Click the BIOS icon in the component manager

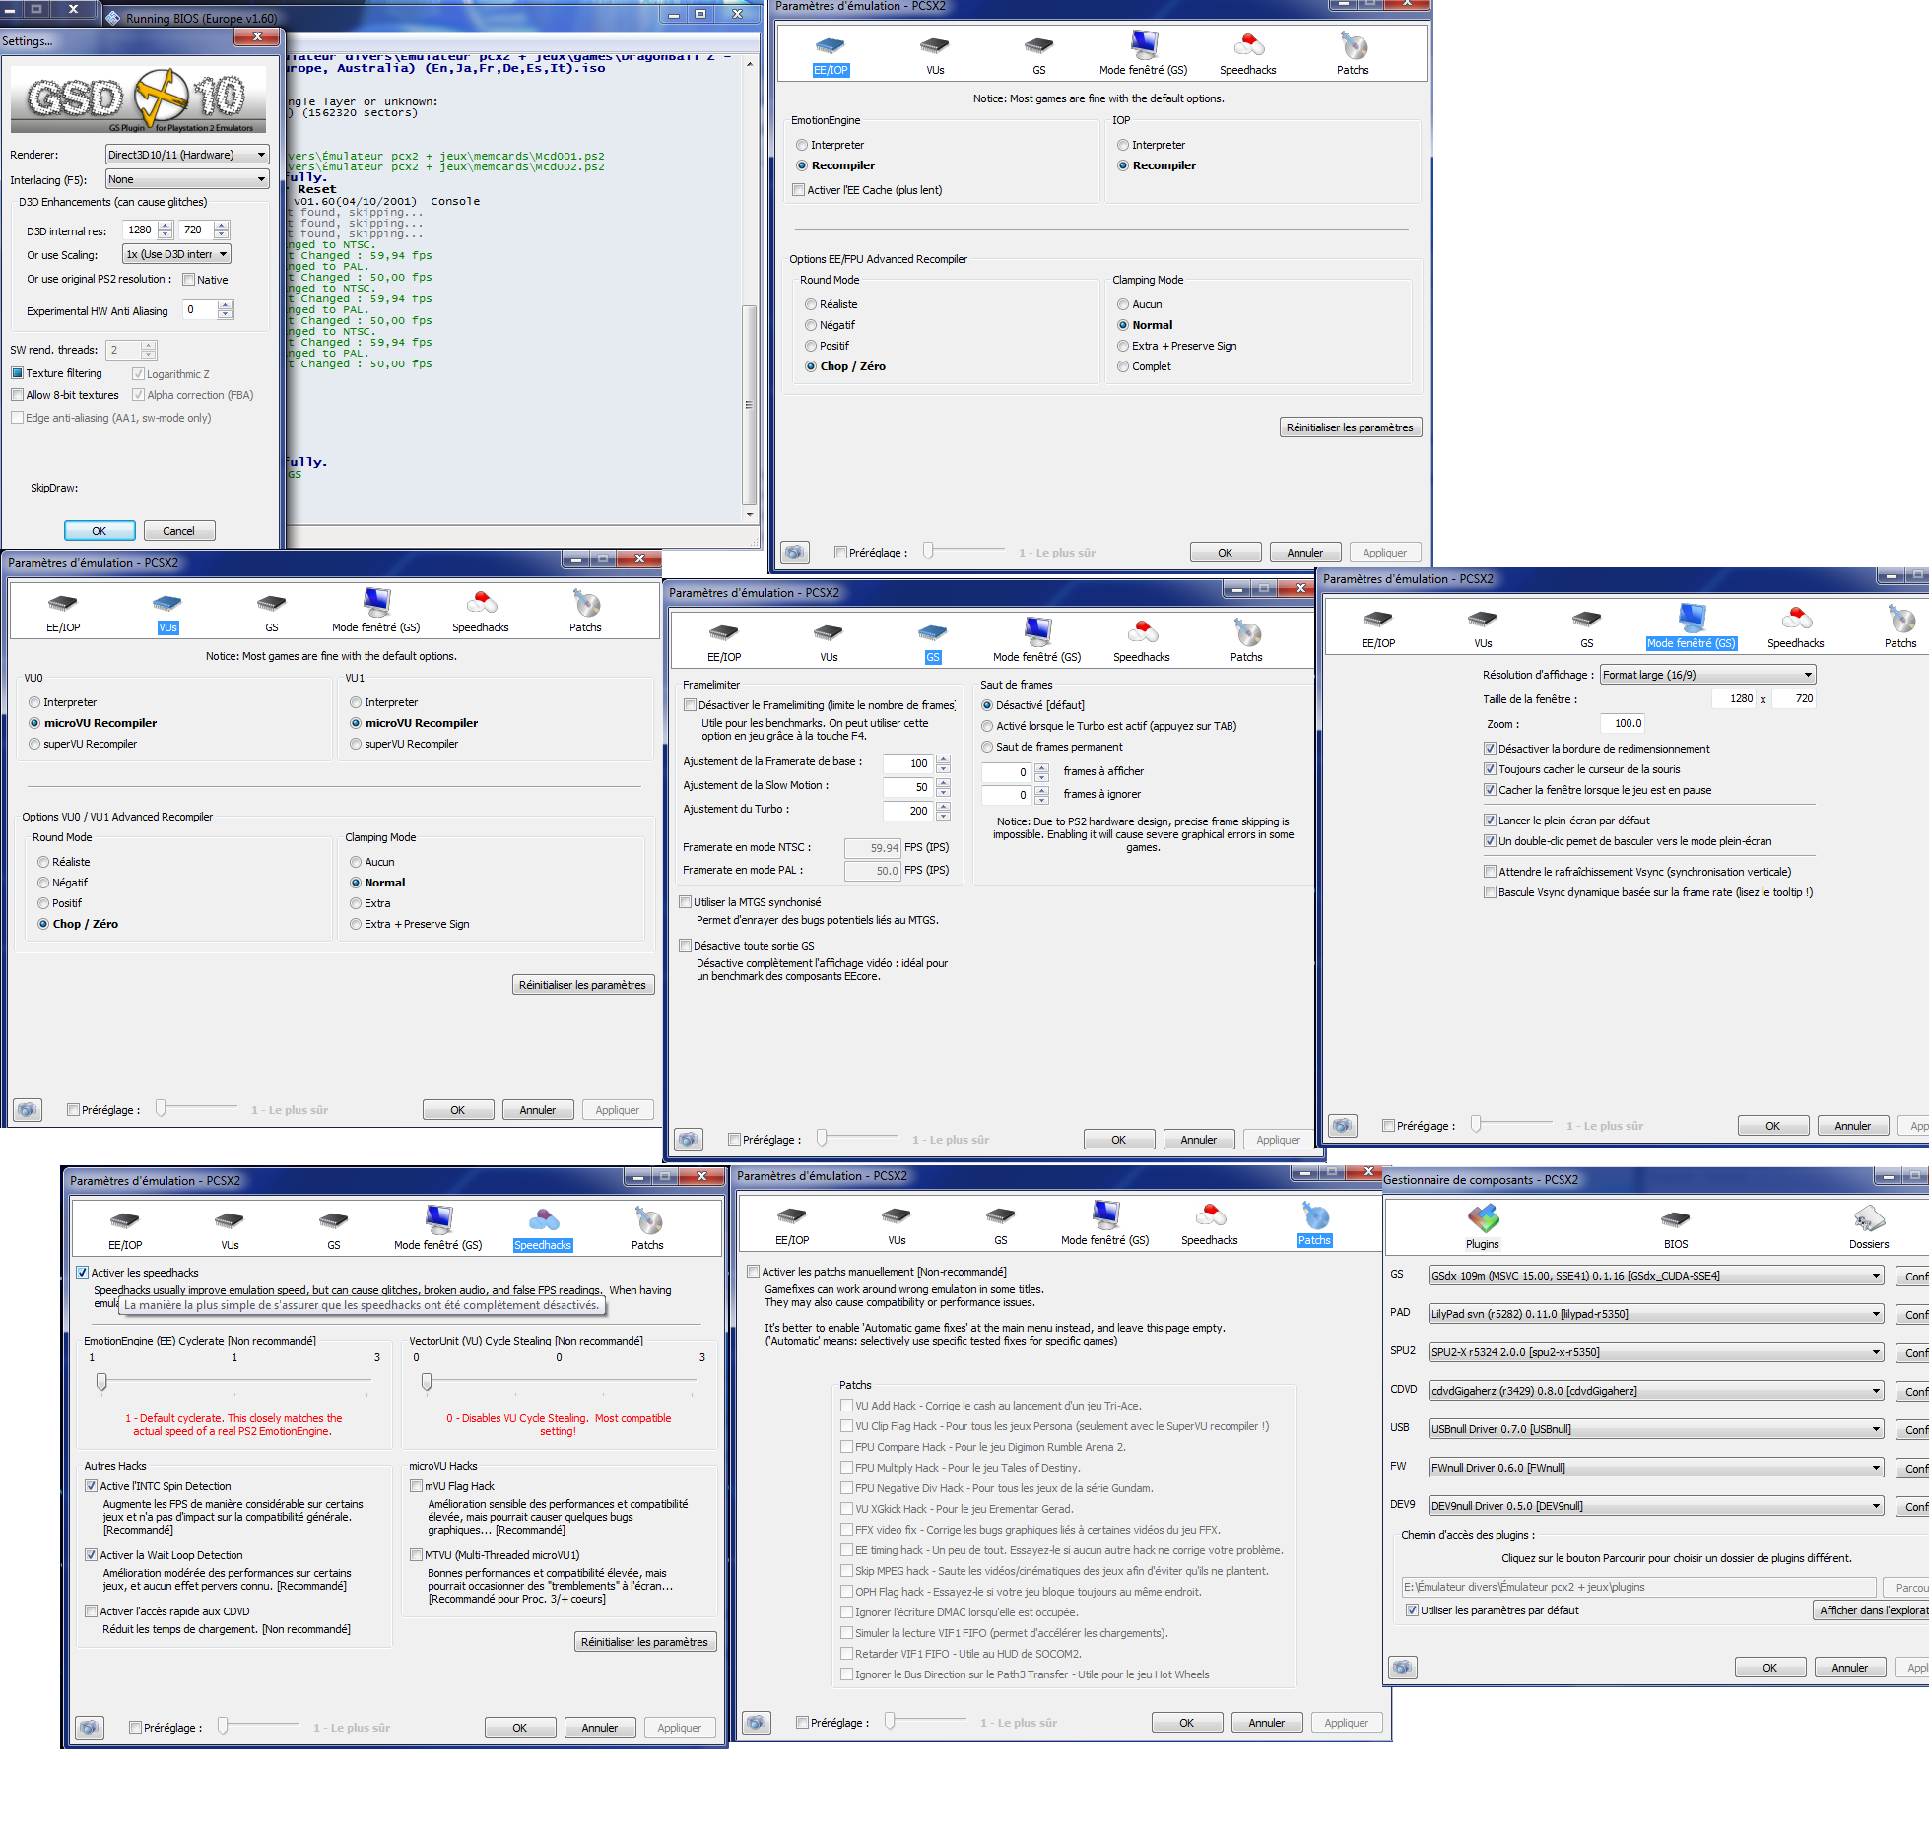click(x=1675, y=1219)
